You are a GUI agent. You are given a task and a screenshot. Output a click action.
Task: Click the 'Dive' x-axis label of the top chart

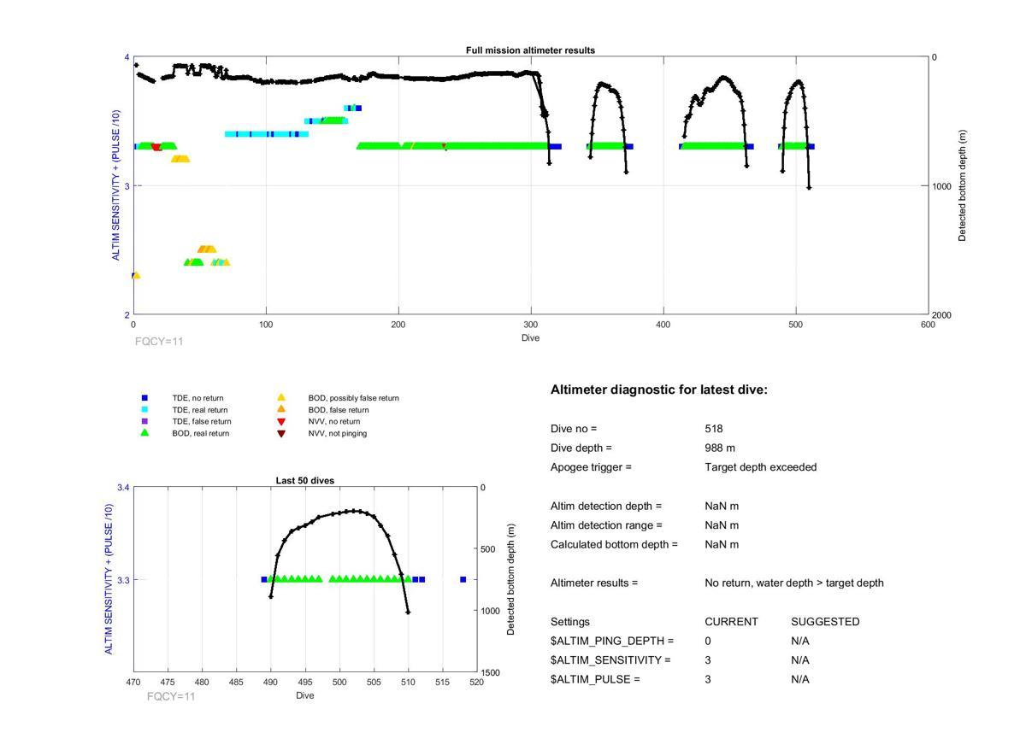[x=530, y=337]
